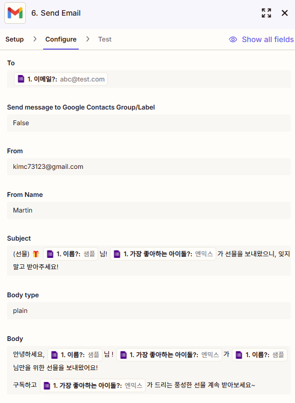The width and height of the screenshot is (295, 403).
Task: Click the 아이돌 pill after 구독하고 in Body
Action: pos(93,385)
